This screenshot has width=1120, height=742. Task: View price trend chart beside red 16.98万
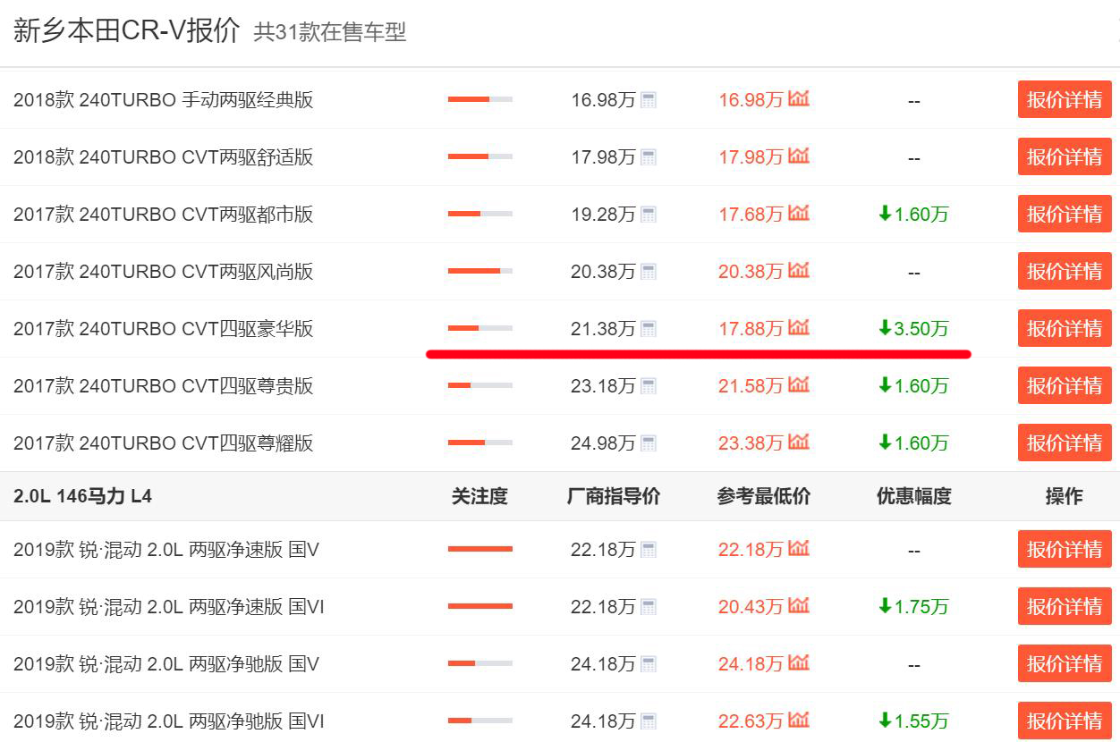(x=799, y=98)
